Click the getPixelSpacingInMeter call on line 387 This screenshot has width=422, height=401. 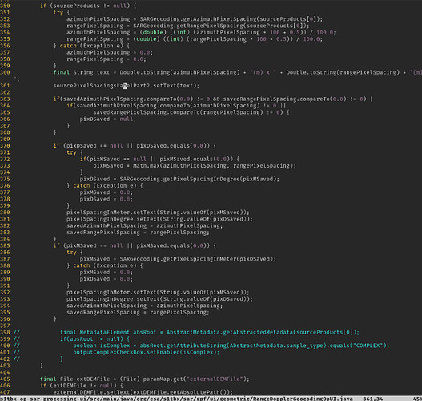click(x=198, y=259)
